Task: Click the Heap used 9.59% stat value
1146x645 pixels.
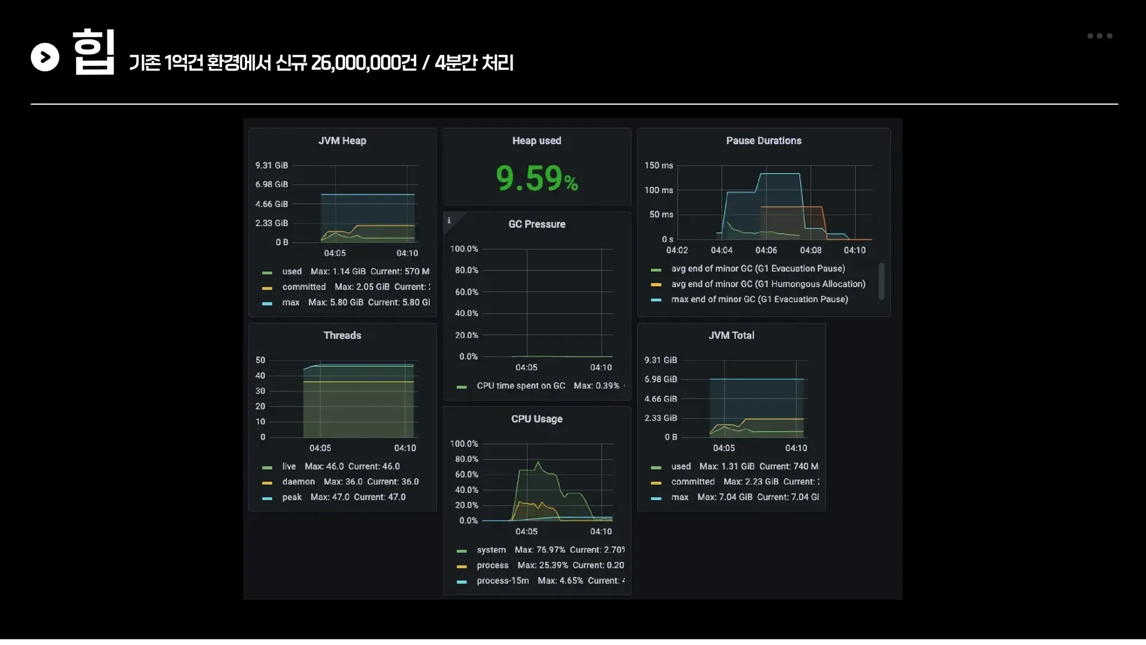Action: pos(536,178)
